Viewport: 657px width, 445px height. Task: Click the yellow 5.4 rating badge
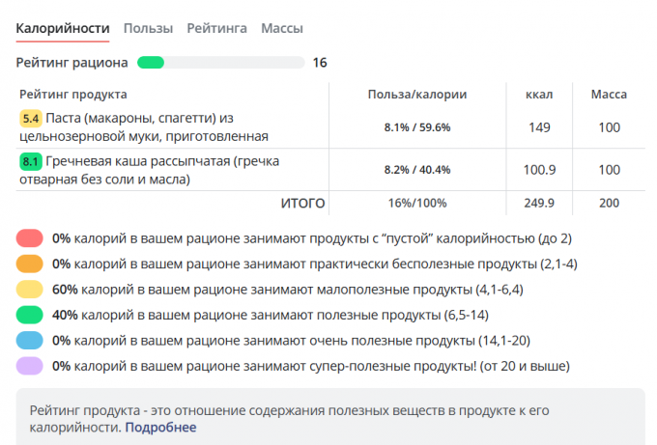click(30, 119)
